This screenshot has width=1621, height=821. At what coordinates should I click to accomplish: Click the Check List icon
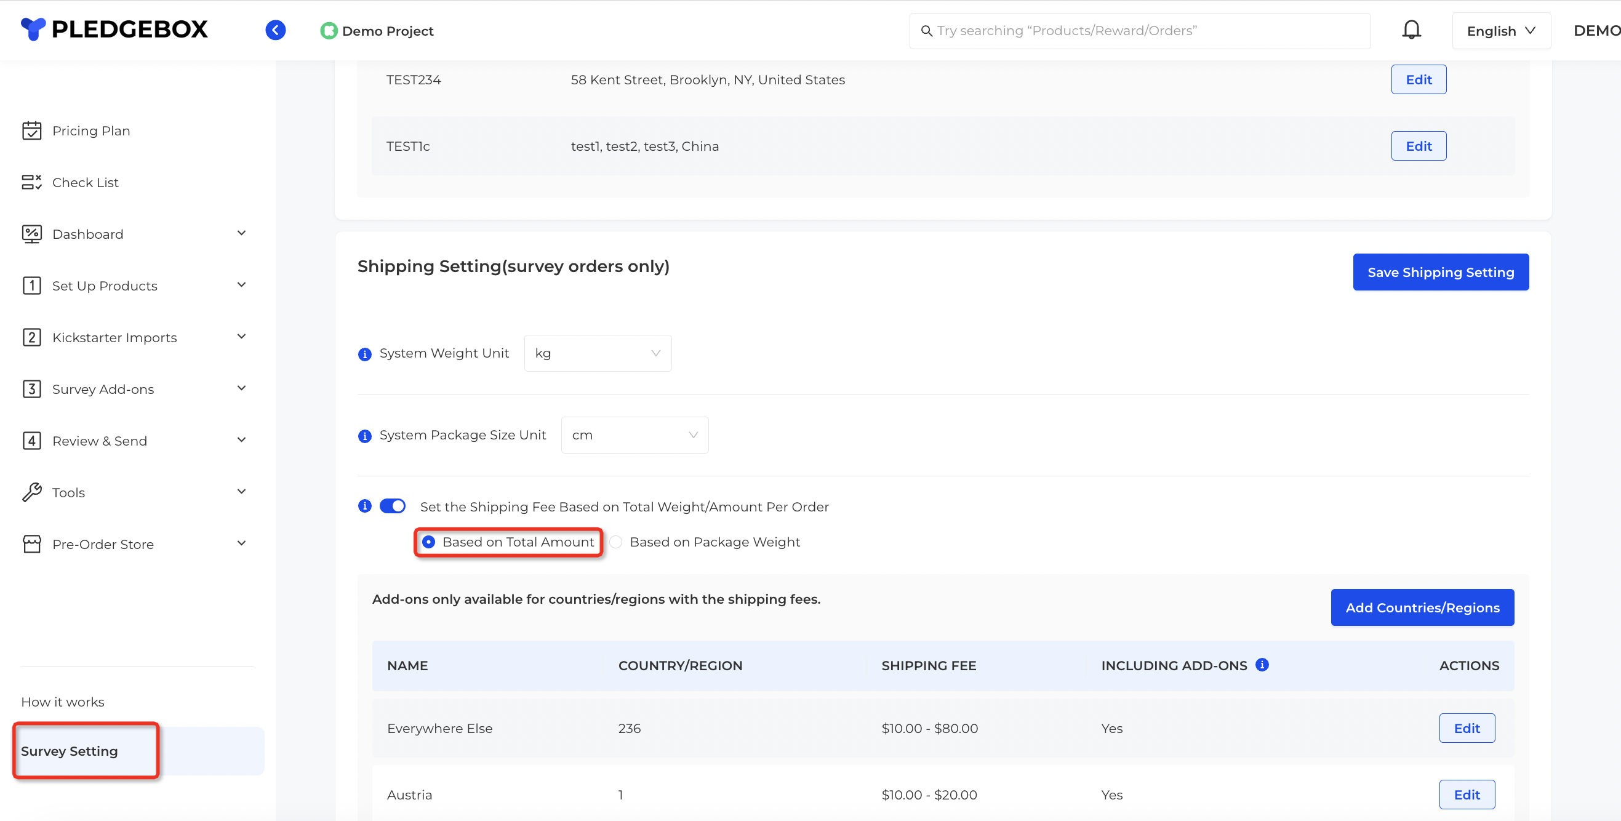click(x=31, y=182)
